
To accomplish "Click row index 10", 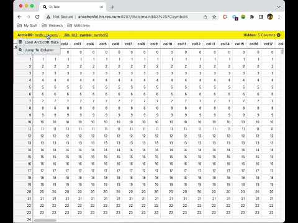I will pyautogui.click(x=29, y=122).
